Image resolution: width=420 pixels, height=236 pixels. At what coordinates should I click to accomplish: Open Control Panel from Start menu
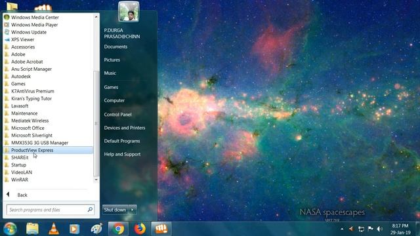click(117, 115)
